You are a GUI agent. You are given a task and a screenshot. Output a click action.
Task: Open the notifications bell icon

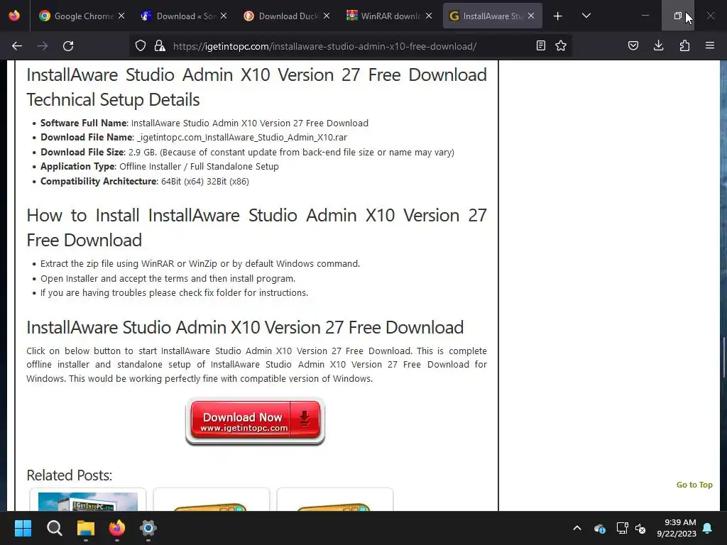point(708,528)
